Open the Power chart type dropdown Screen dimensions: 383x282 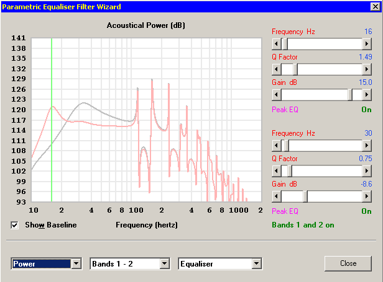[x=76, y=264]
